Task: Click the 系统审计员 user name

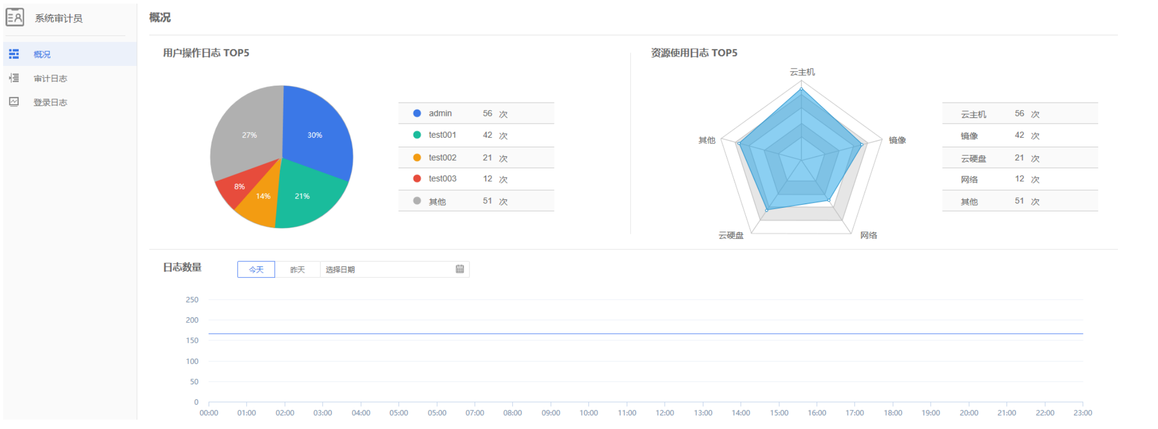Action: click(59, 18)
